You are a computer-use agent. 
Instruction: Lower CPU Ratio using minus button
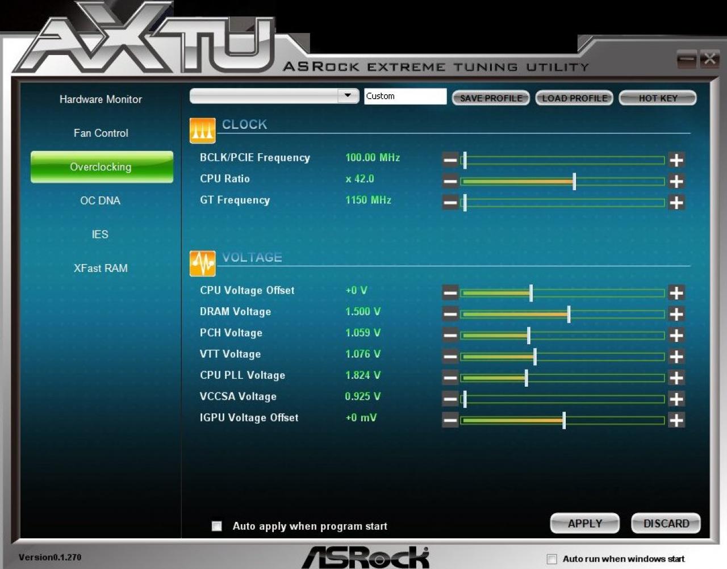pyautogui.click(x=450, y=181)
